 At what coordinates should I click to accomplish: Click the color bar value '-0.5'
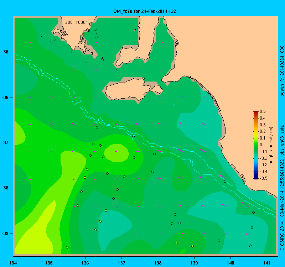tap(263, 178)
